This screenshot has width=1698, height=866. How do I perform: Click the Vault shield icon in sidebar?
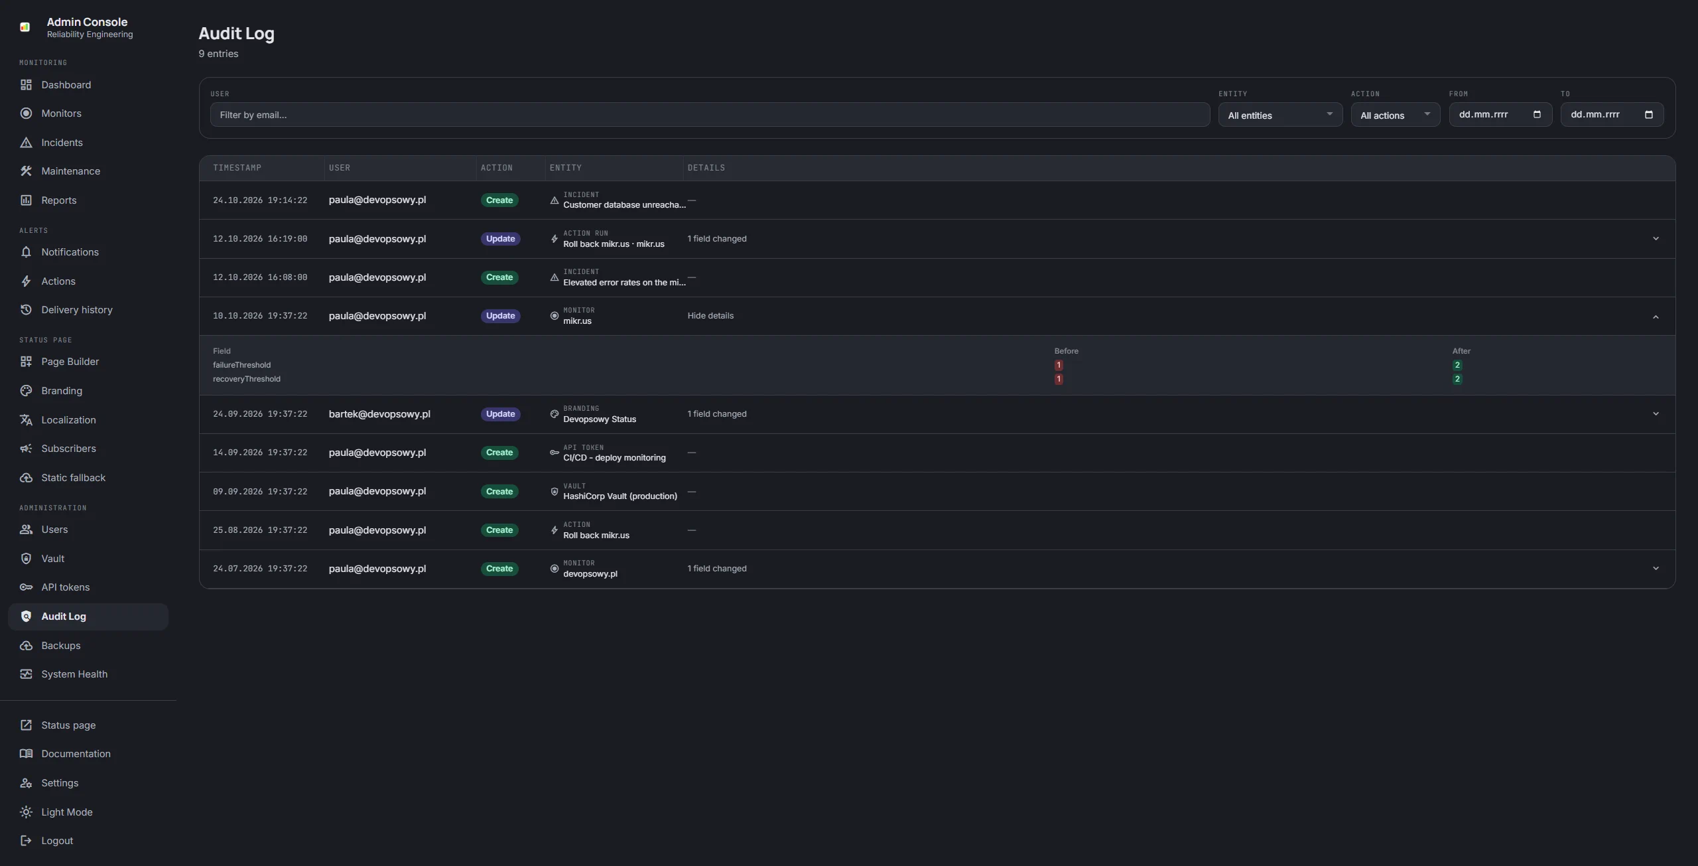[x=26, y=559]
